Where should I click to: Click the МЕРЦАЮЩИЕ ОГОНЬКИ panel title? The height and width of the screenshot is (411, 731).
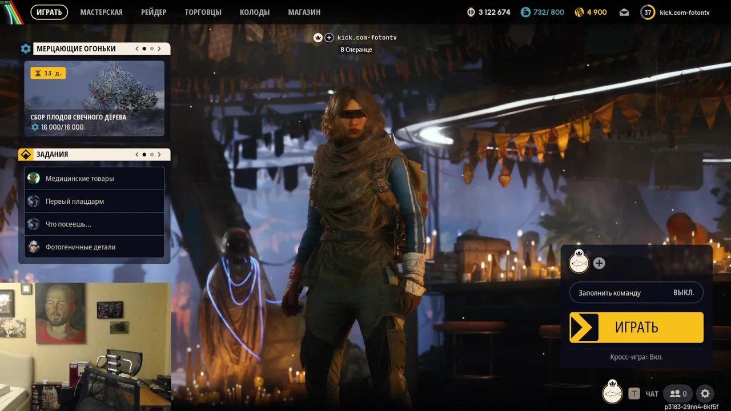pyautogui.click(x=76, y=49)
